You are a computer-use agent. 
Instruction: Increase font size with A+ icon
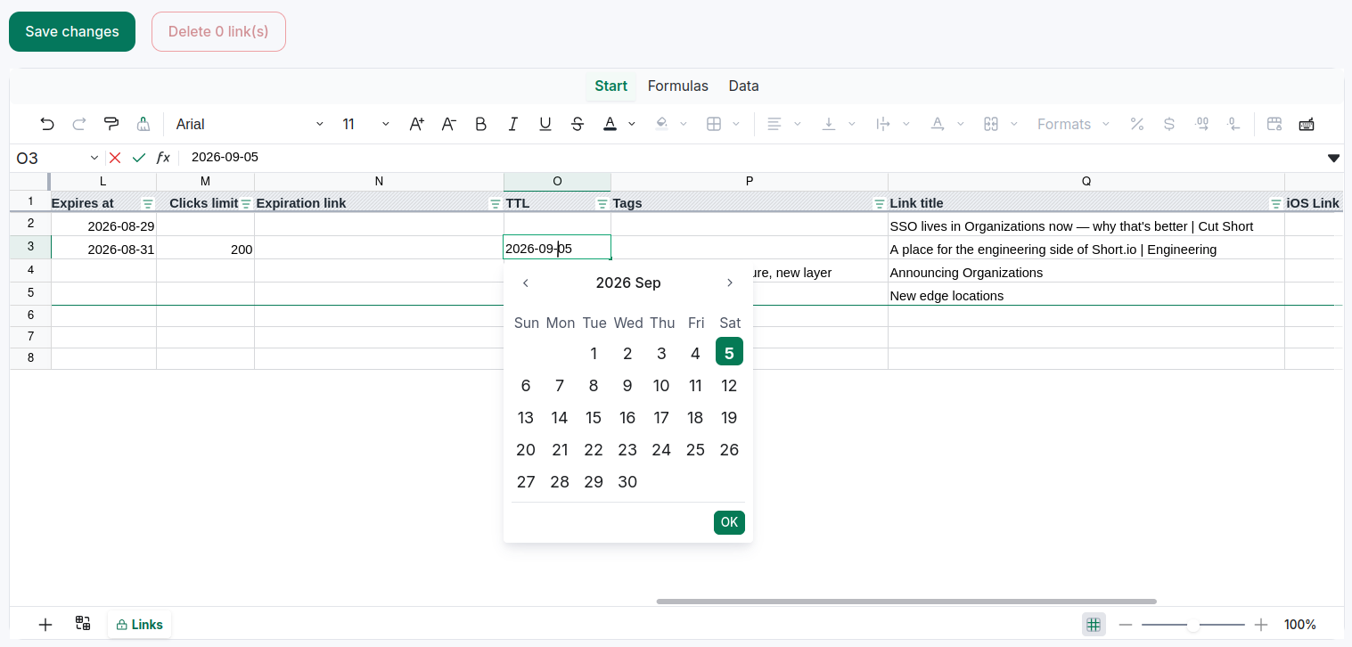click(x=417, y=124)
